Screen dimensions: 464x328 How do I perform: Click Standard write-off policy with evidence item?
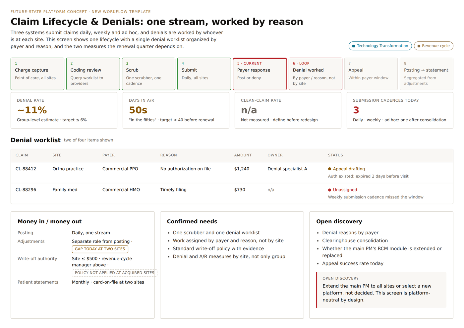[x=218, y=249]
